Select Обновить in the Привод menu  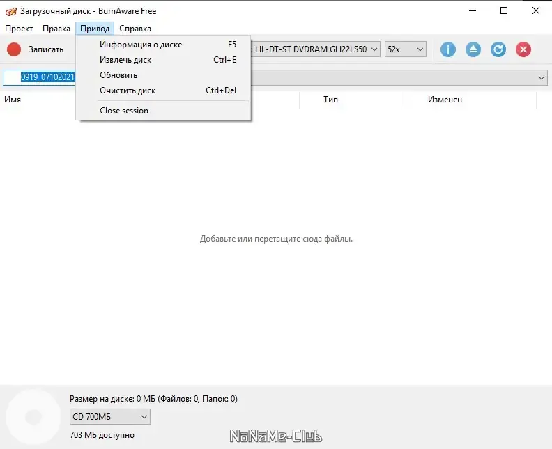click(163, 75)
